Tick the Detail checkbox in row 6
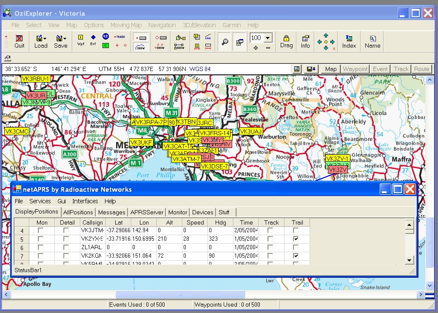The image size is (438, 313). [x=66, y=248]
